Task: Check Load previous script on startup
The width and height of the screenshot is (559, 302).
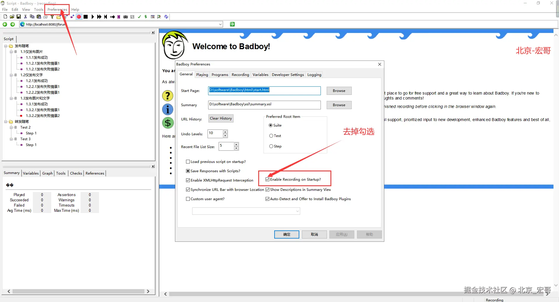Action: (x=188, y=162)
